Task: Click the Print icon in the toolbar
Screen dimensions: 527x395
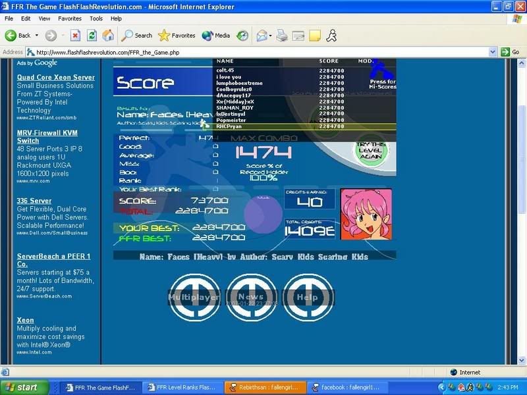Action: (x=282, y=36)
